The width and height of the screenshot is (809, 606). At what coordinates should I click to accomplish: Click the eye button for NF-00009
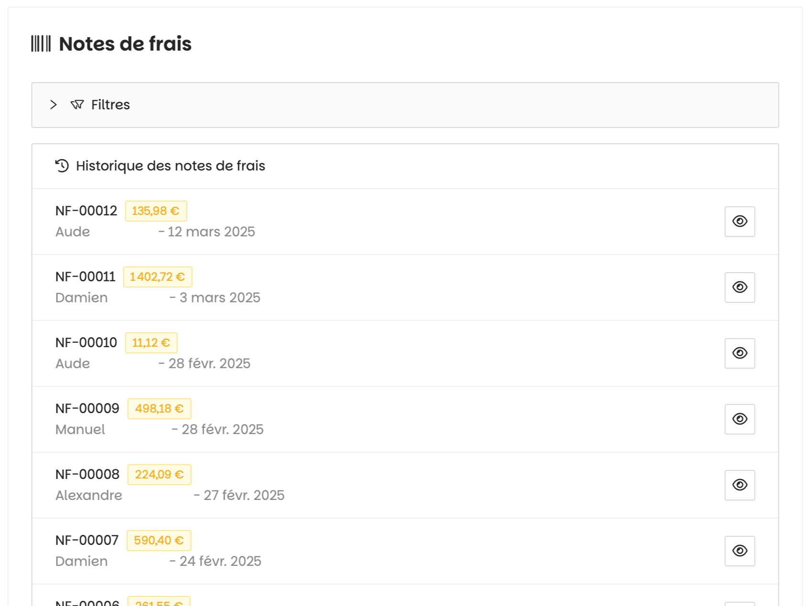[739, 419]
